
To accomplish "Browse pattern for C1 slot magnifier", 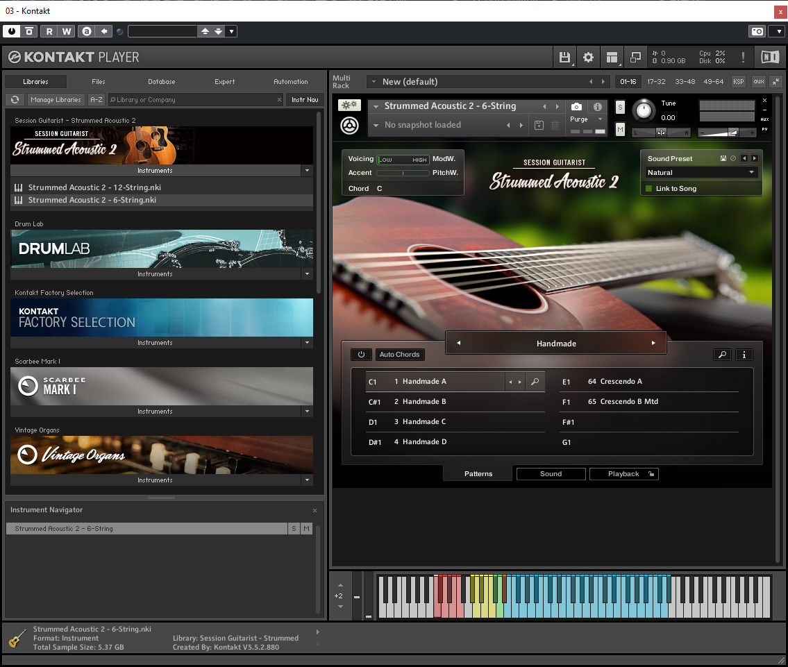I will coord(535,382).
